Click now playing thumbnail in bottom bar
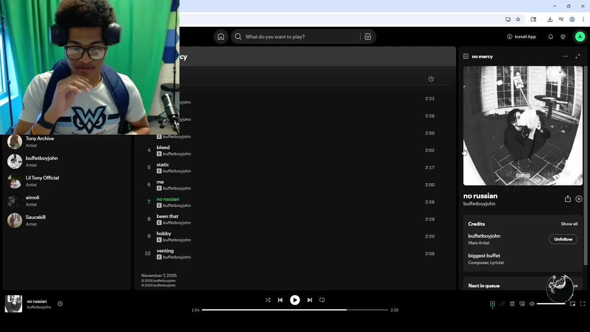This screenshot has height=332, width=590. (x=13, y=304)
